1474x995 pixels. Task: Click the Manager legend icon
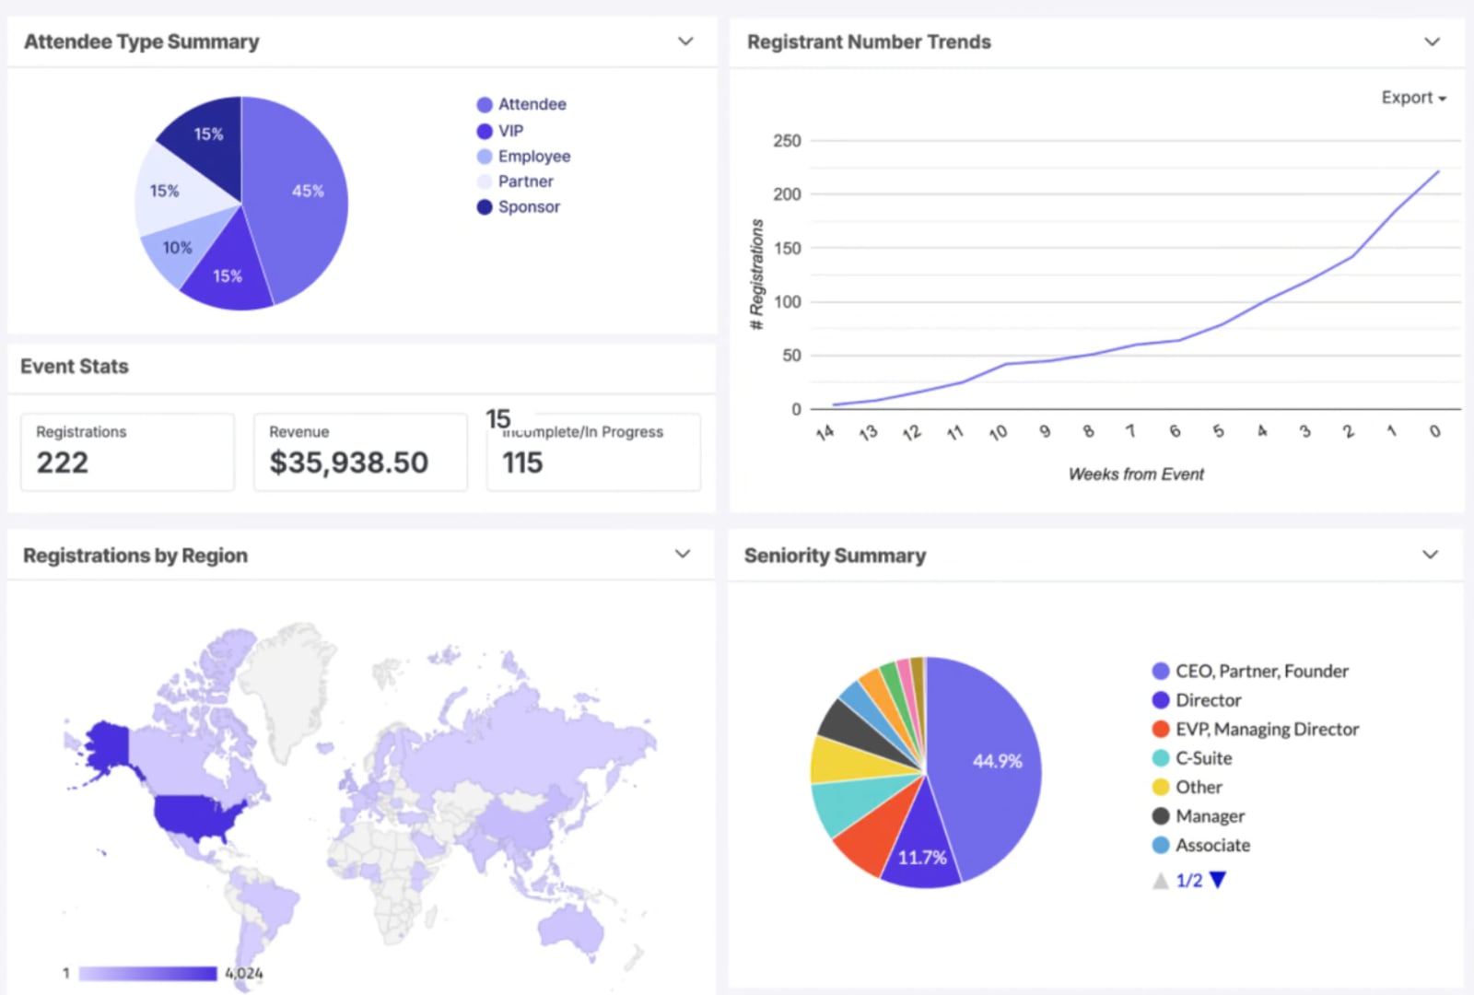[1159, 815]
